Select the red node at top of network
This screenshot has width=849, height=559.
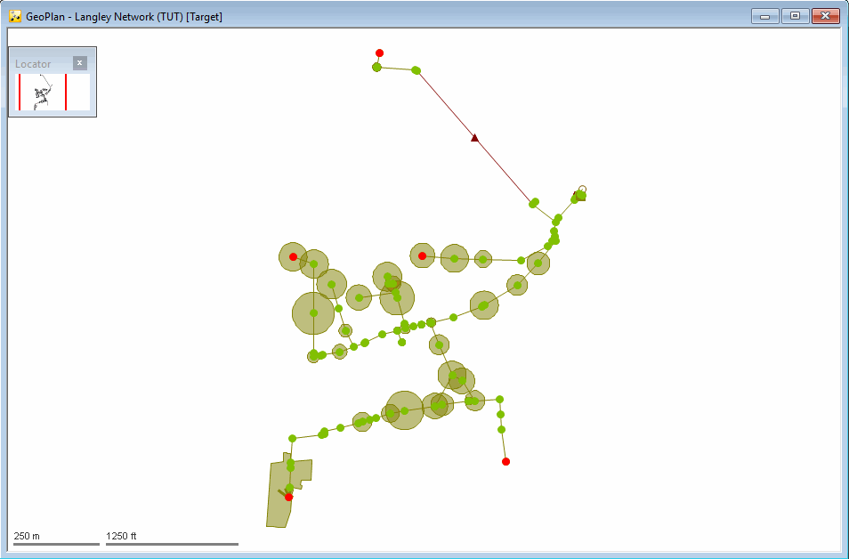(x=380, y=53)
